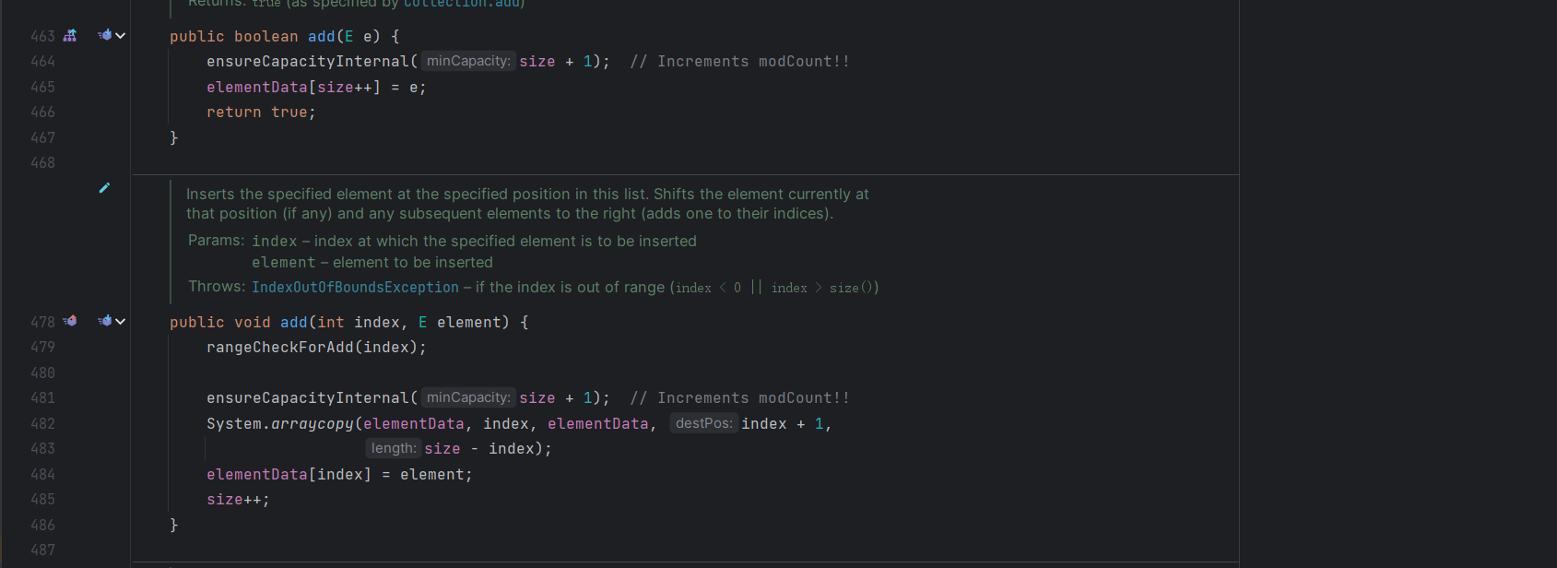Click the destPos parameter hint on line 482
1557x568 pixels.
click(x=703, y=423)
